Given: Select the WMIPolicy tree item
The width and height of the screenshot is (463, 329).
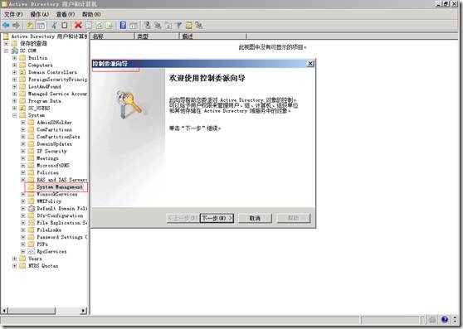Looking at the screenshot, I should 49,201.
